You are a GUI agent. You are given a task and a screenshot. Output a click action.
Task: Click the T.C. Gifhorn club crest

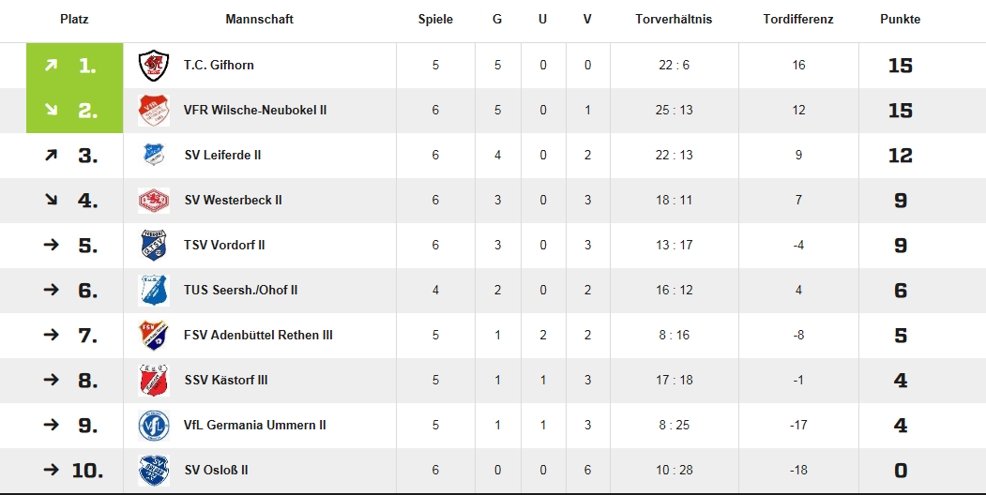click(x=154, y=66)
